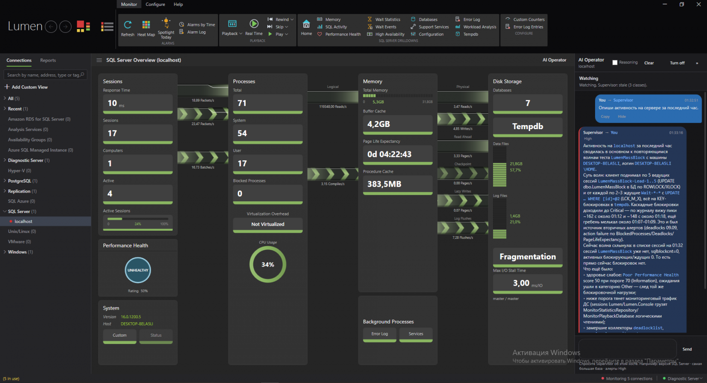Toggle the overview hamburger menu
The image size is (707, 383).
(x=99, y=60)
